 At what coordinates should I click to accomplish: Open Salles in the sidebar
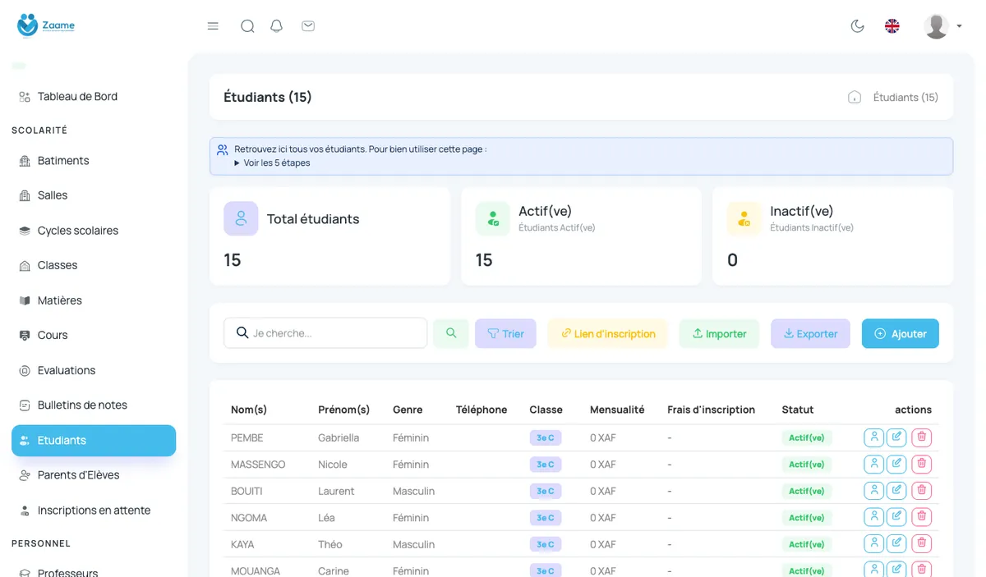click(x=94, y=195)
